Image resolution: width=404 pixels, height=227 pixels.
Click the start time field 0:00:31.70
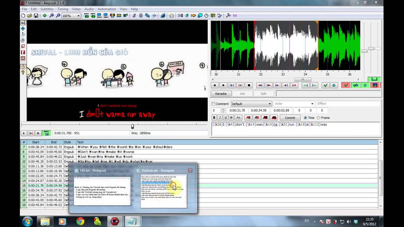point(237,110)
